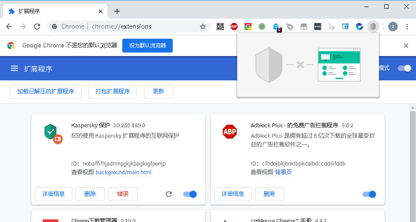Click the gray shield extension icon
The image size is (416, 222).
pos(373,27)
